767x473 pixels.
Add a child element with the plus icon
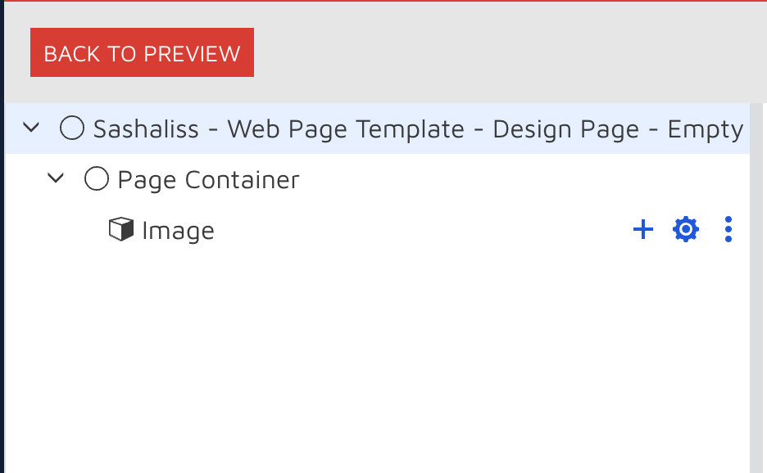(643, 230)
